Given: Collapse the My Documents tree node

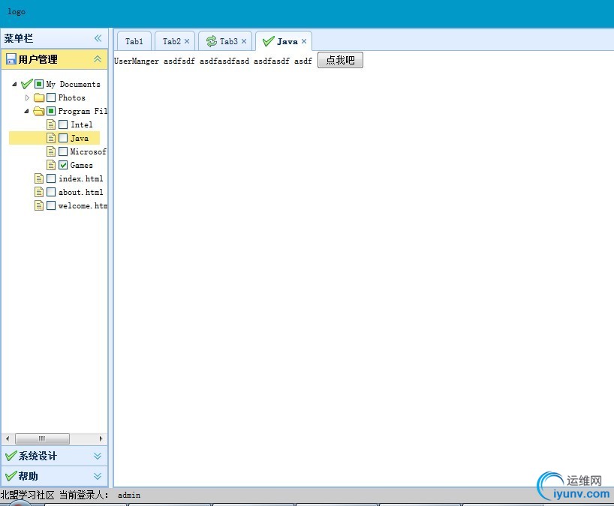Looking at the screenshot, I should [x=14, y=84].
